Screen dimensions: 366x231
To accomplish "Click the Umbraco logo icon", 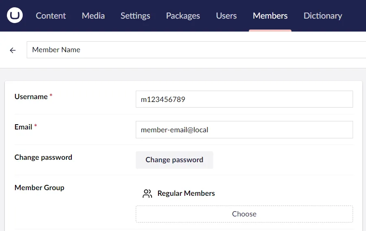I will pos(15,15).
